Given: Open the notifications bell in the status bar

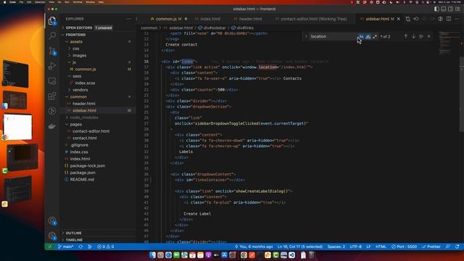Looking at the screenshot, I should (x=457, y=246).
